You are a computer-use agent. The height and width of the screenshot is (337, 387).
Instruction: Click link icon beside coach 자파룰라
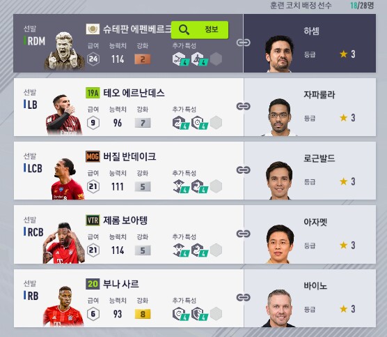(244, 106)
